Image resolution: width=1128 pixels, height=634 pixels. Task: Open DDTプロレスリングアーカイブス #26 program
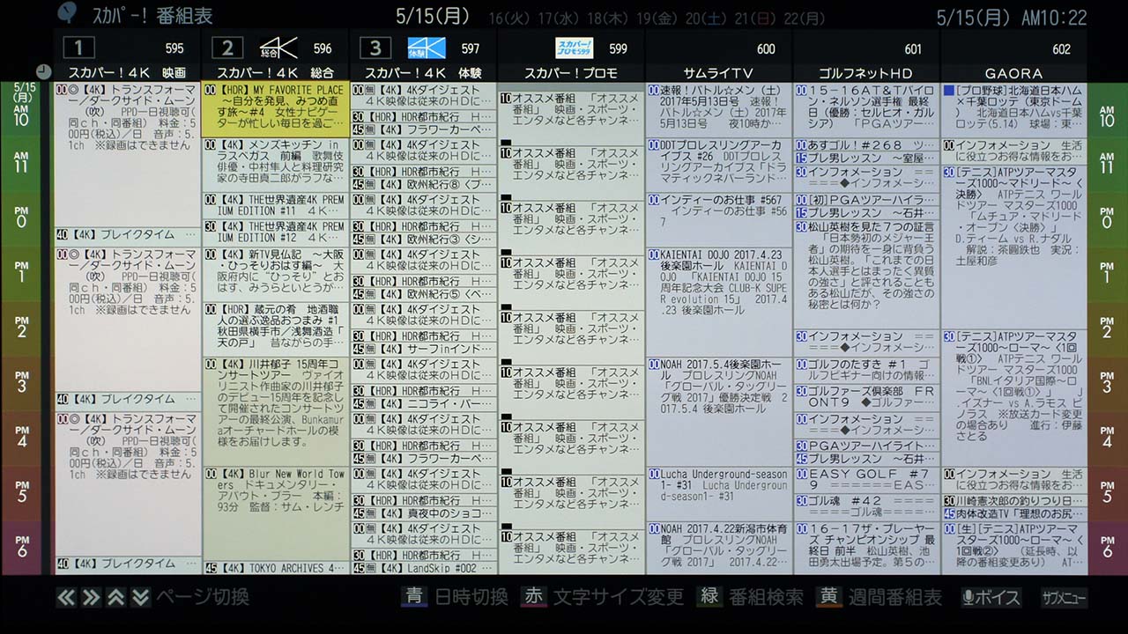point(719,165)
